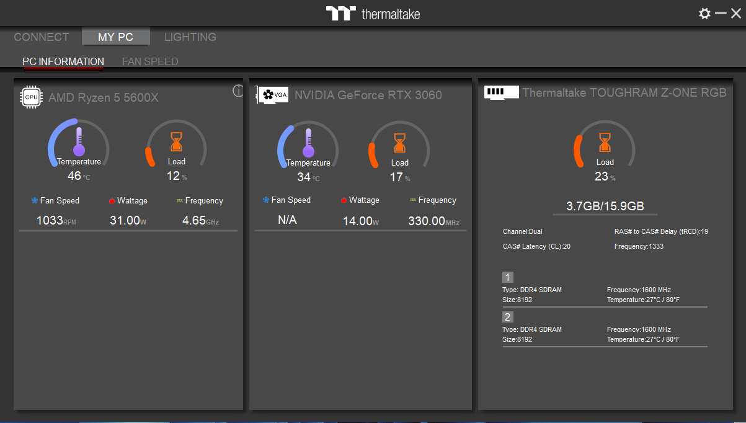Image resolution: width=746 pixels, height=423 pixels.
Task: Click the GPU load hourglass gauge
Action: [x=400, y=143]
